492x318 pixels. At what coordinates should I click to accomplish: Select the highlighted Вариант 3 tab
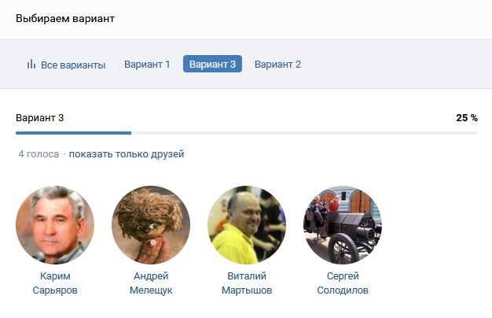click(212, 64)
